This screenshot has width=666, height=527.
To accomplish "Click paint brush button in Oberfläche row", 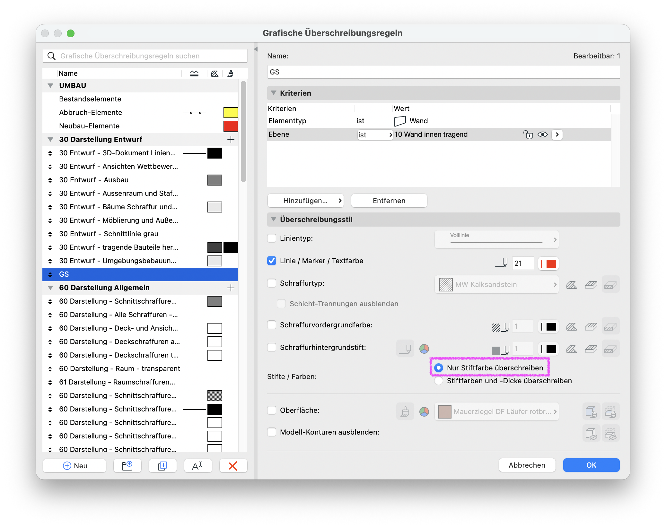I will tap(405, 411).
